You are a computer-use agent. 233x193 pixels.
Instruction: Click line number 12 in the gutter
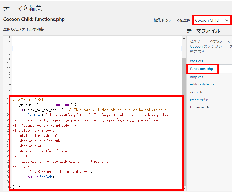click(x=9, y=74)
